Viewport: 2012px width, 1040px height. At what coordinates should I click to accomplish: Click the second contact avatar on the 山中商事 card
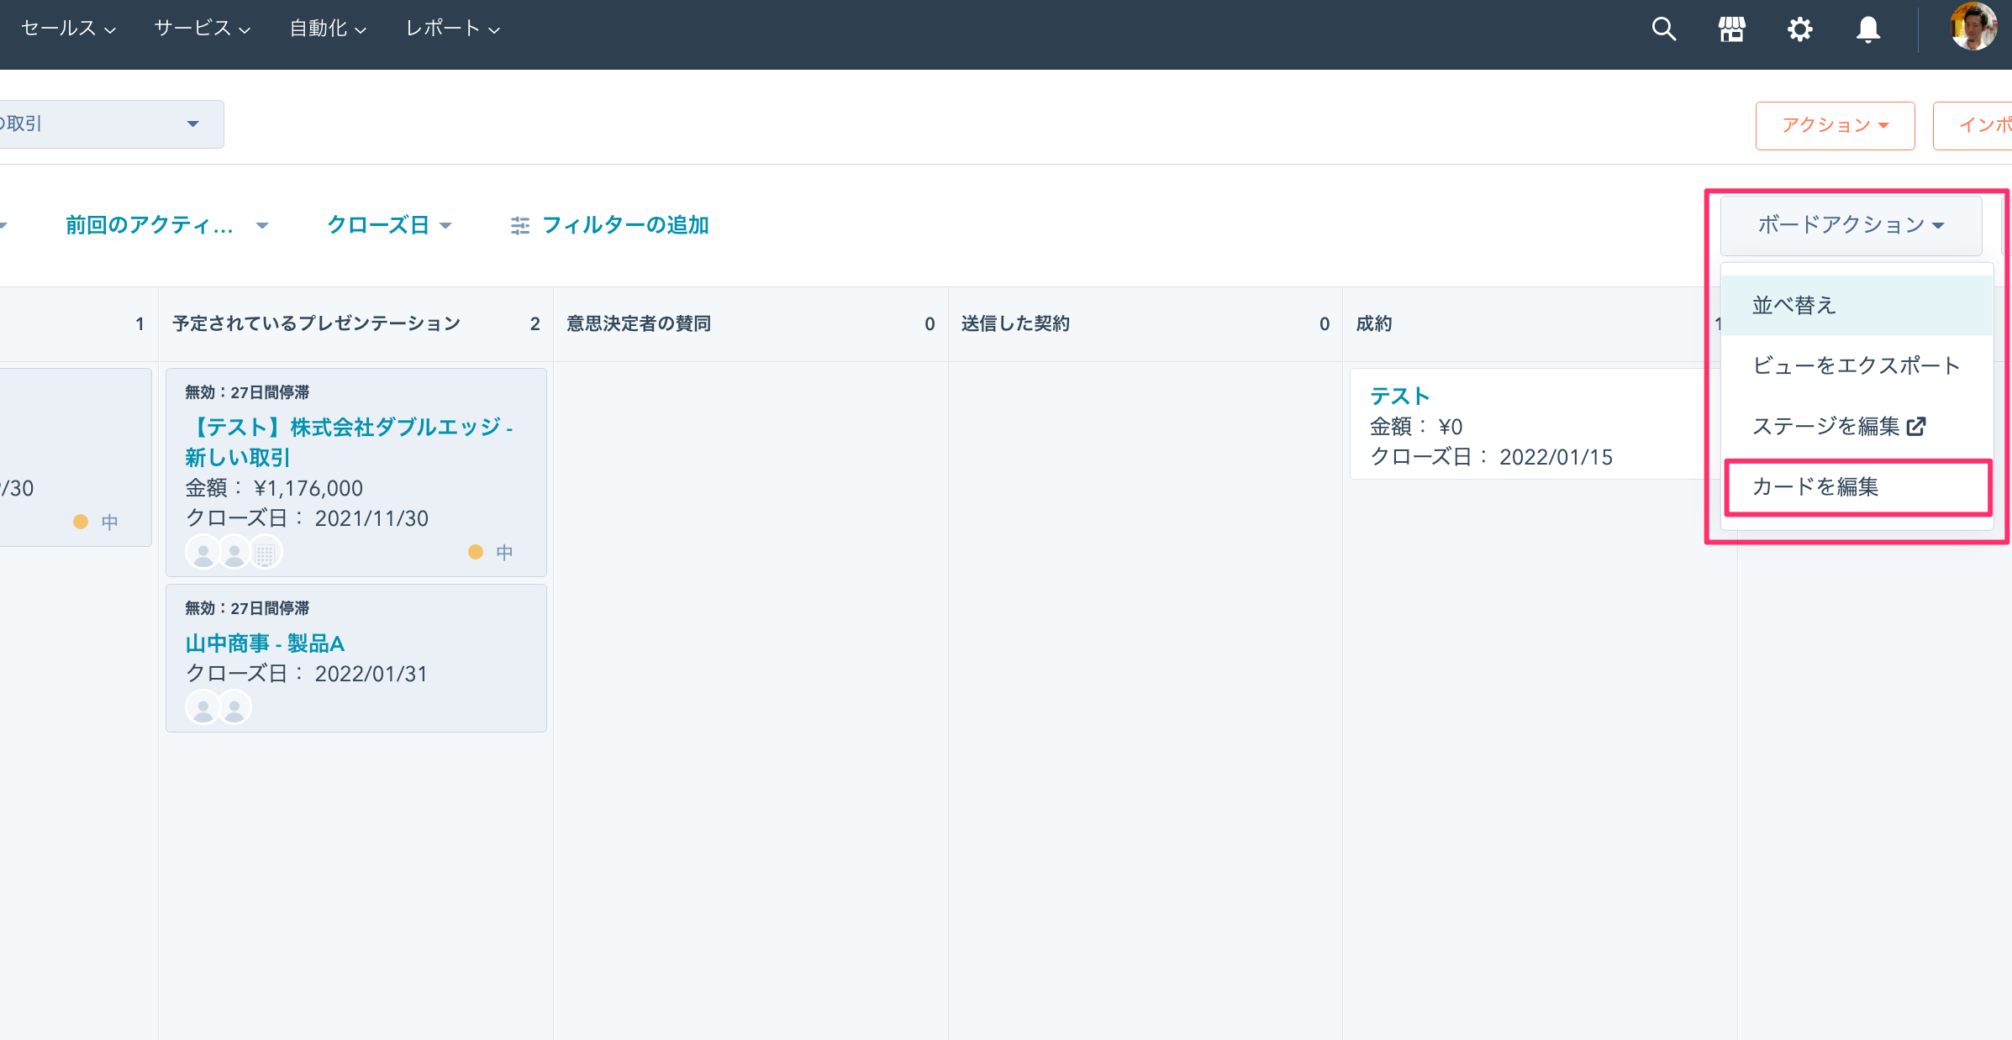tap(234, 707)
